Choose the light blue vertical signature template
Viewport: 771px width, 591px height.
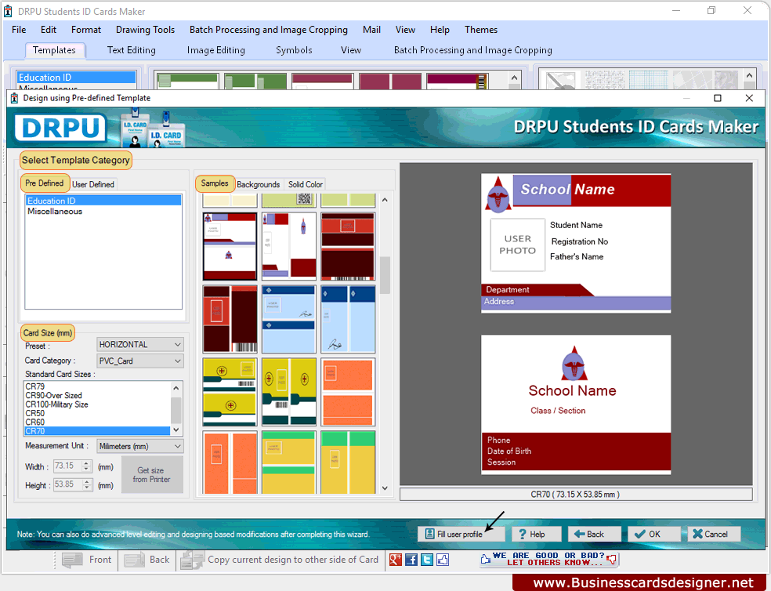pyautogui.click(x=348, y=319)
